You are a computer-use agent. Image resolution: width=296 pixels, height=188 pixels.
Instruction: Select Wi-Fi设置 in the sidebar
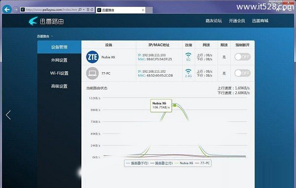[59, 73]
